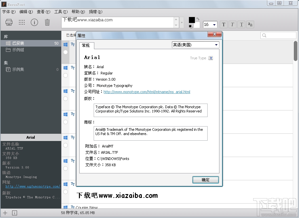Click Windows icon of second font row
This screenshot has height=218, width=299.
coord(65,68)
